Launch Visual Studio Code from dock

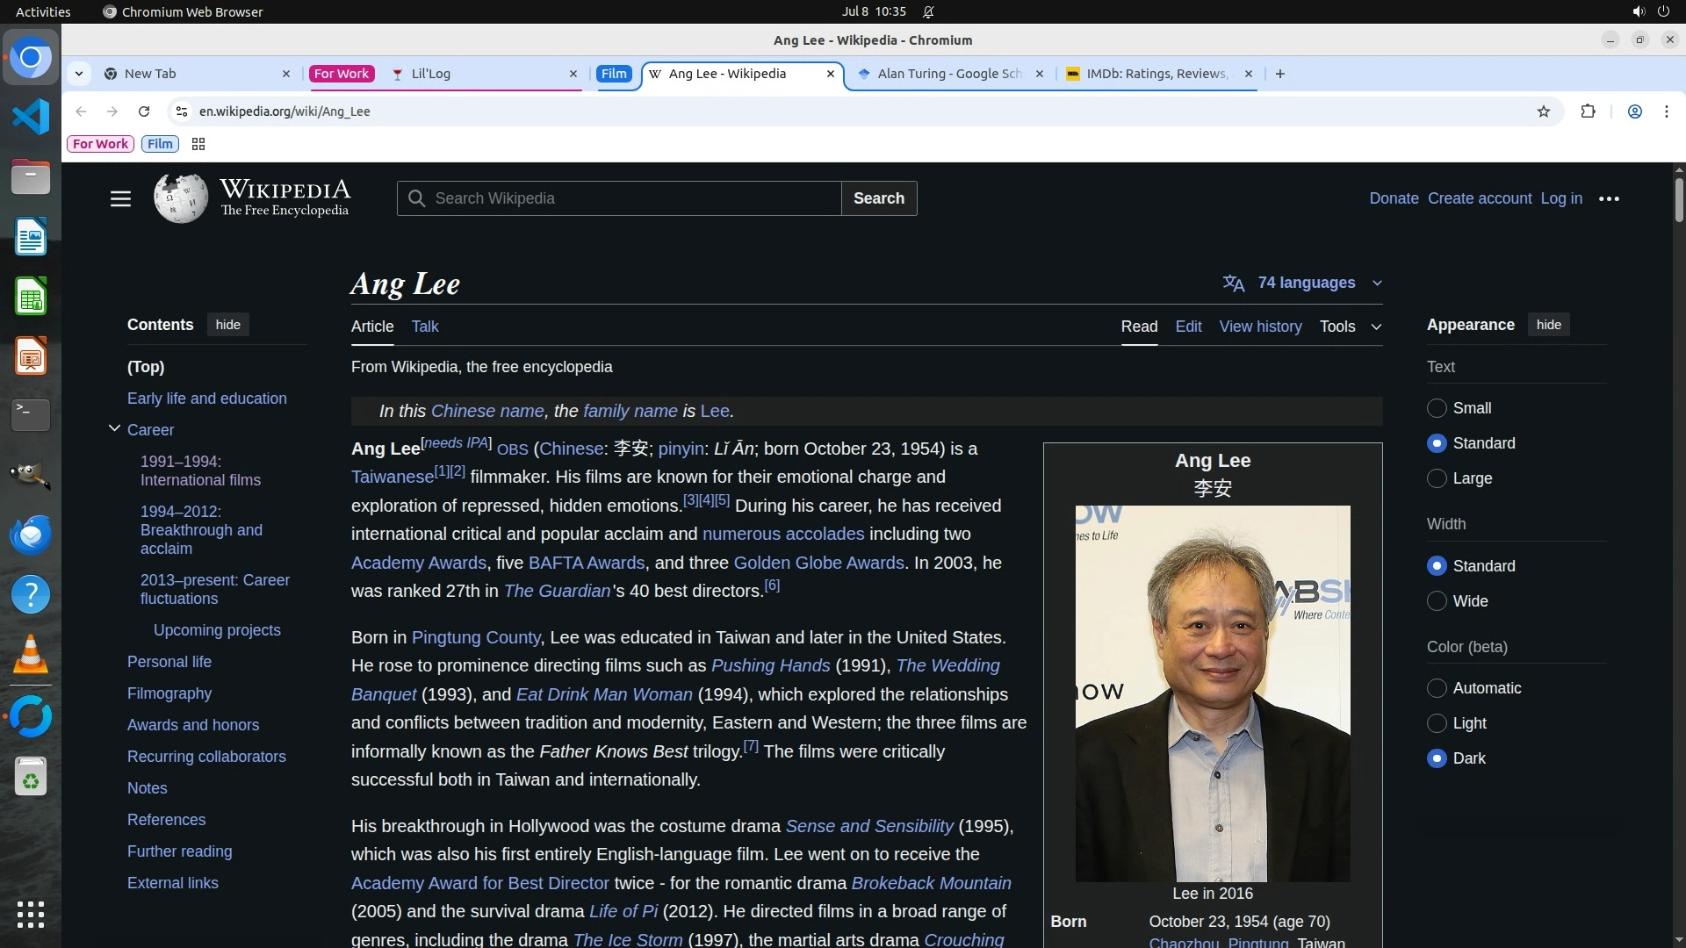coord(31,117)
